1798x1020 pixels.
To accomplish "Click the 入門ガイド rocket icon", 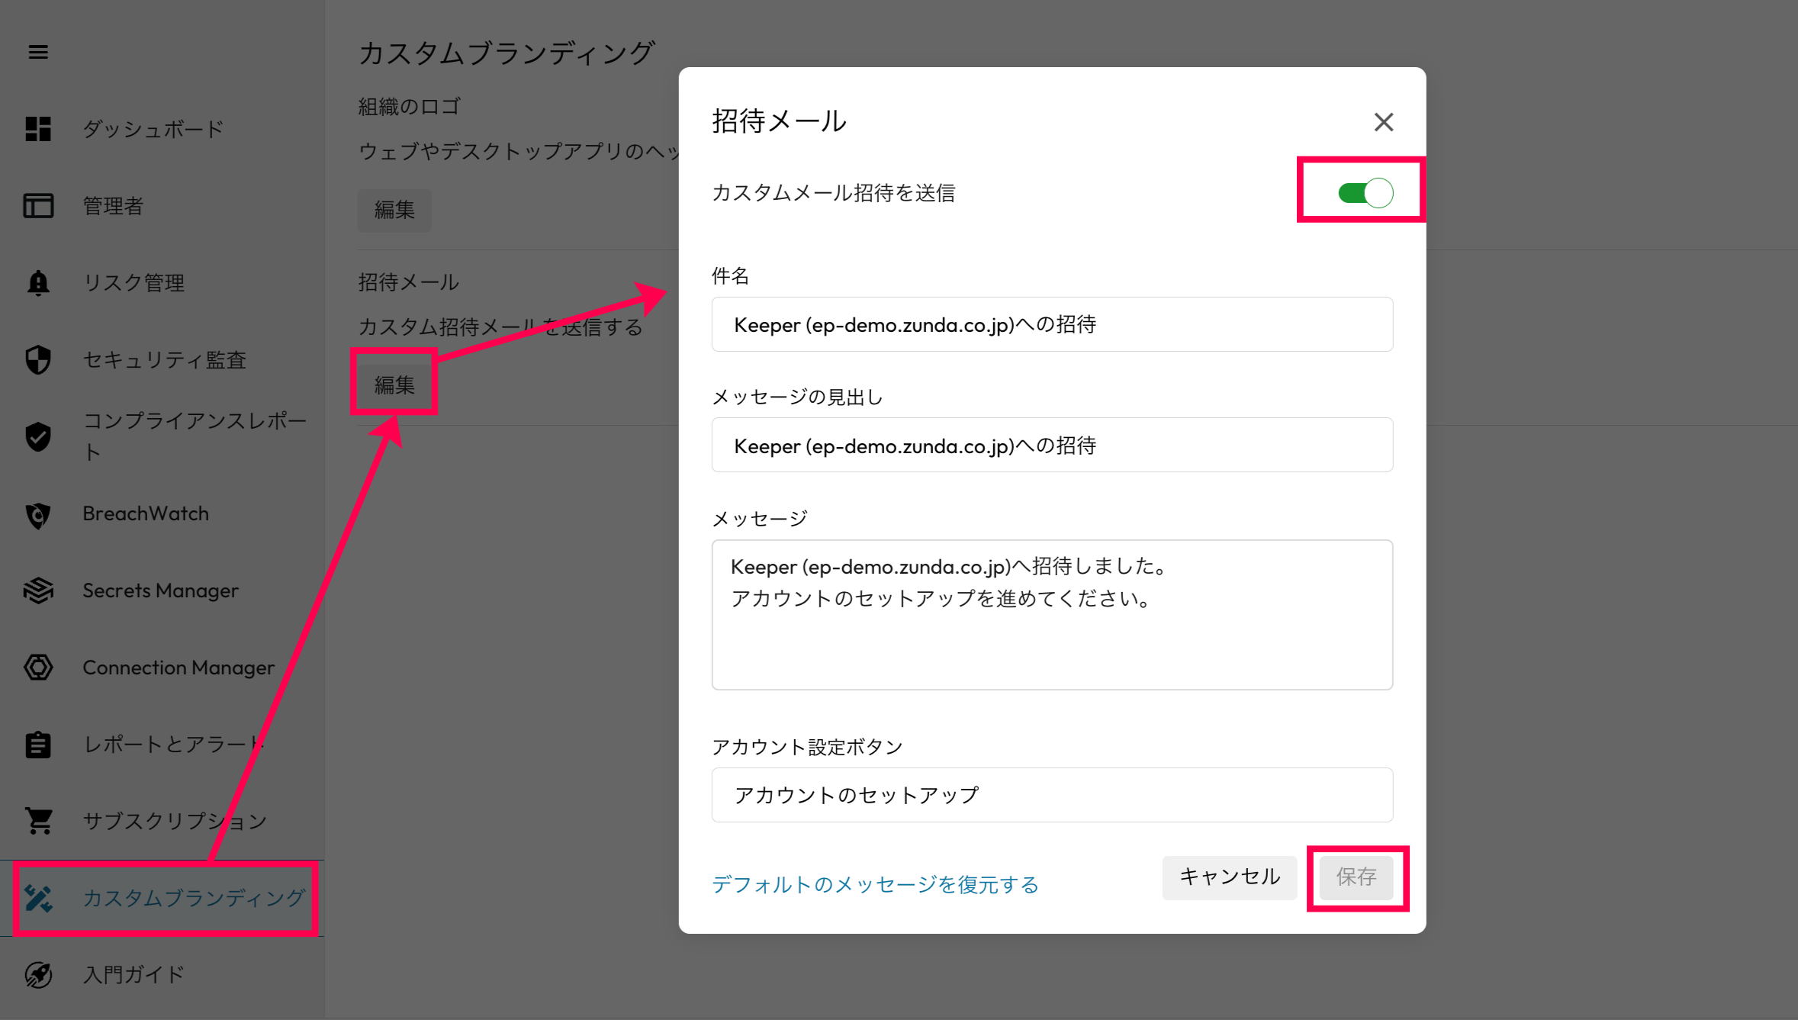I will point(38,975).
